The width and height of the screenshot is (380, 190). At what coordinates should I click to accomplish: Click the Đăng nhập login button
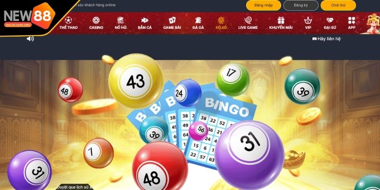(264, 5)
